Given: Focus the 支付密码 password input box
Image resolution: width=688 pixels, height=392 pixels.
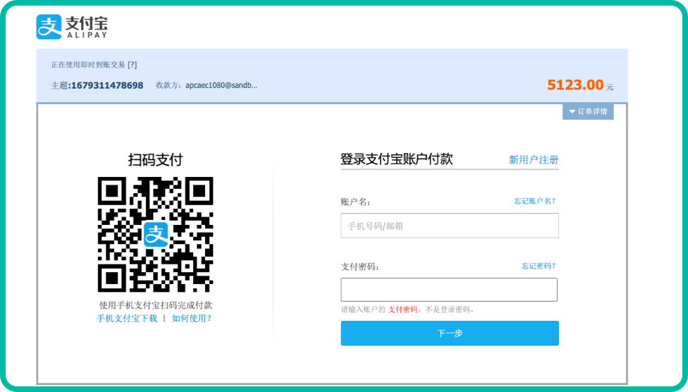Looking at the screenshot, I should [449, 290].
